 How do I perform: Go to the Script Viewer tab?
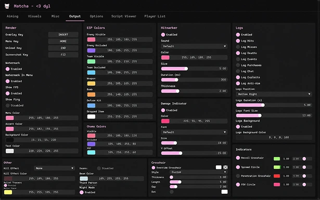tap(124, 16)
